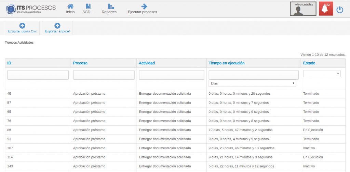The image size is (350, 172).
Task: Click plus icon on Exportar como Csv
Action: [22, 26]
